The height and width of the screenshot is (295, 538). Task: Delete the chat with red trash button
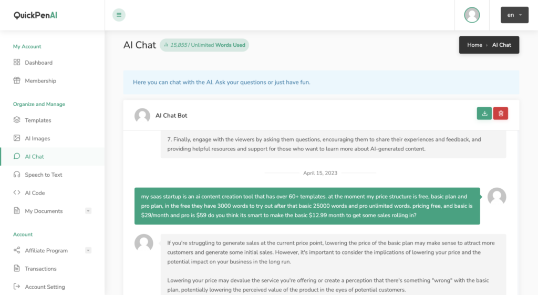[501, 113]
